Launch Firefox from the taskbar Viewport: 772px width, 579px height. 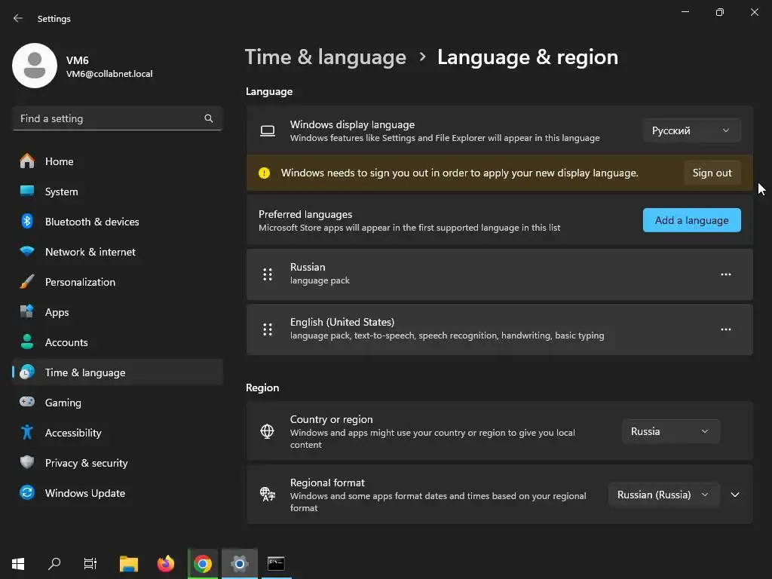tap(166, 563)
